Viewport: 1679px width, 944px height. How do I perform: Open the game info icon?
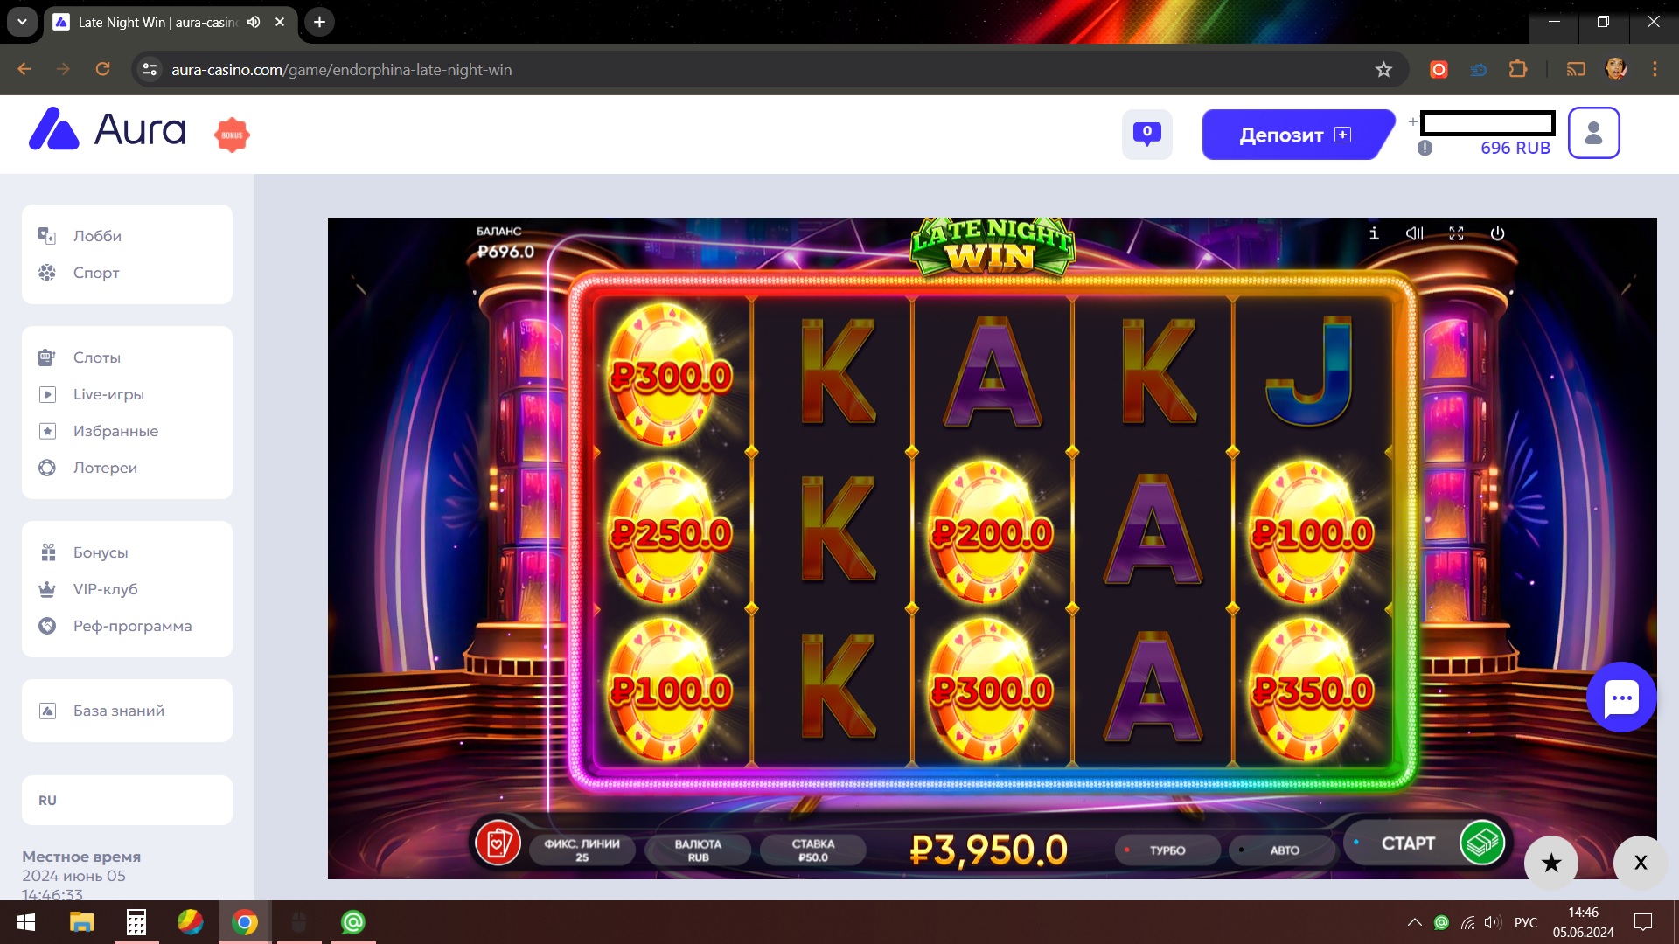[x=1374, y=233]
